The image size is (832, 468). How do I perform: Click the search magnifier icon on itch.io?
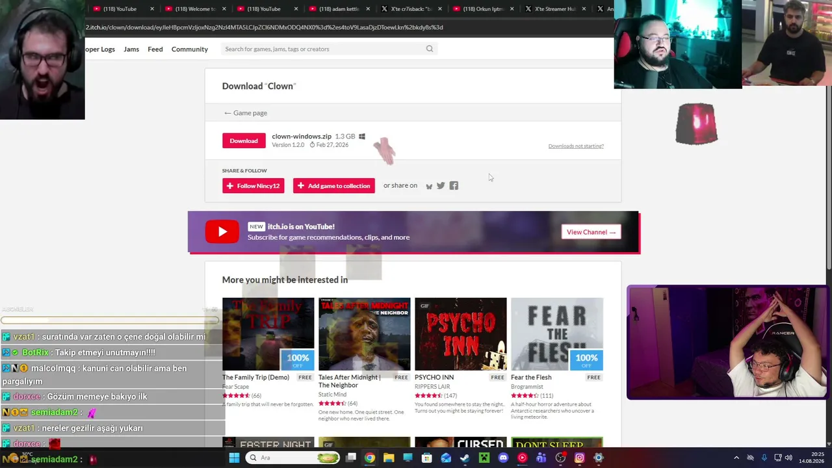[430, 49]
